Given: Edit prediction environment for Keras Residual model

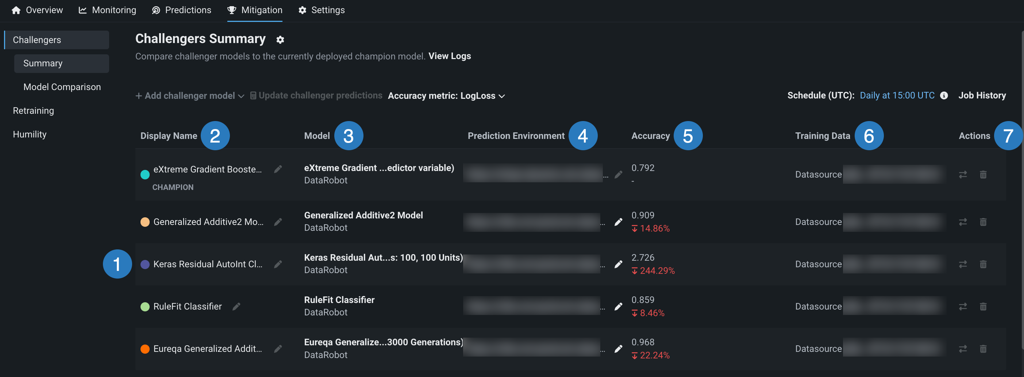Looking at the screenshot, I should pos(618,264).
